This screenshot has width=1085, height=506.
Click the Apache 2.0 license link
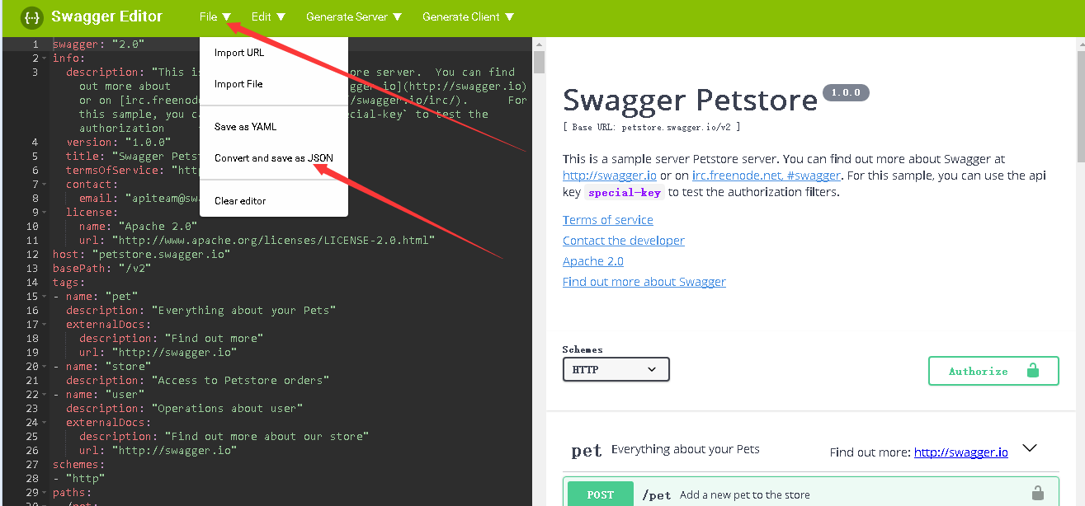(x=593, y=261)
